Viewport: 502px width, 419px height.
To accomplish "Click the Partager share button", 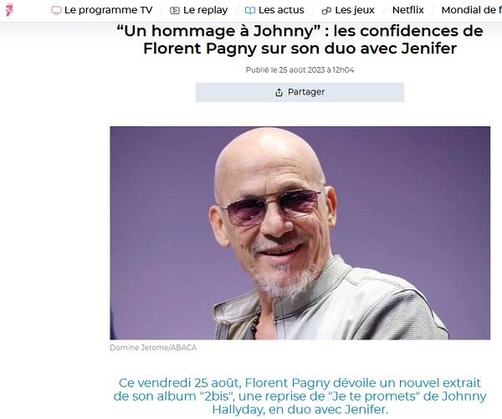I will pos(300,92).
